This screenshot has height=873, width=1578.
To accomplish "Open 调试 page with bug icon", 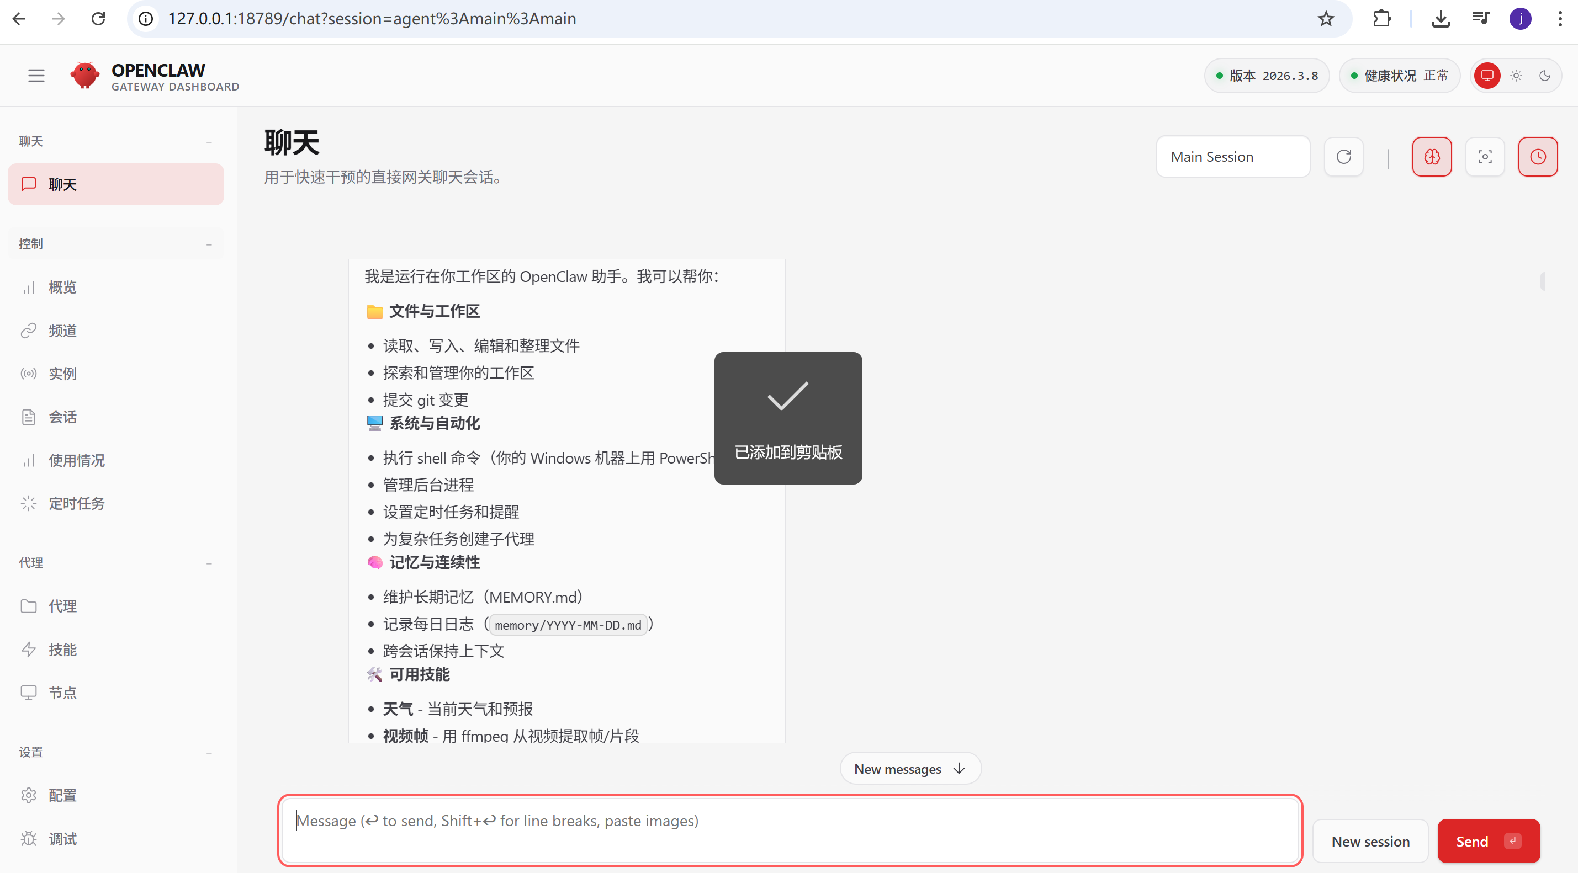I will [62, 839].
